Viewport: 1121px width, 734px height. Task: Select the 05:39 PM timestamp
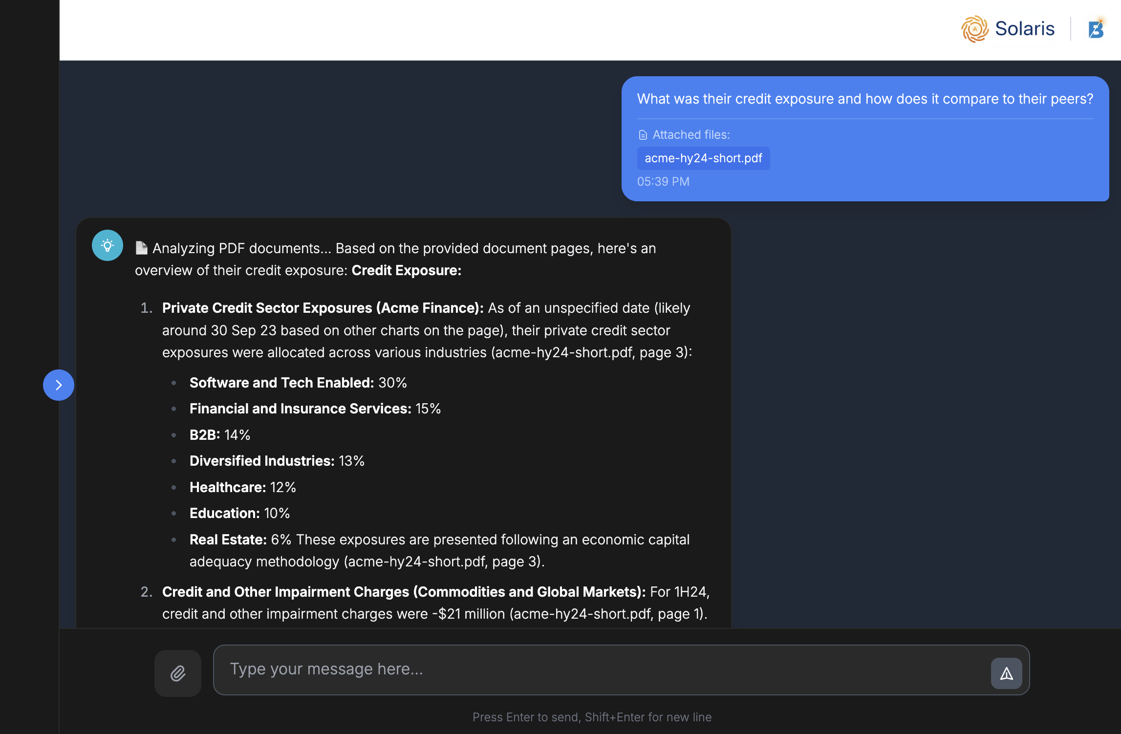663,181
